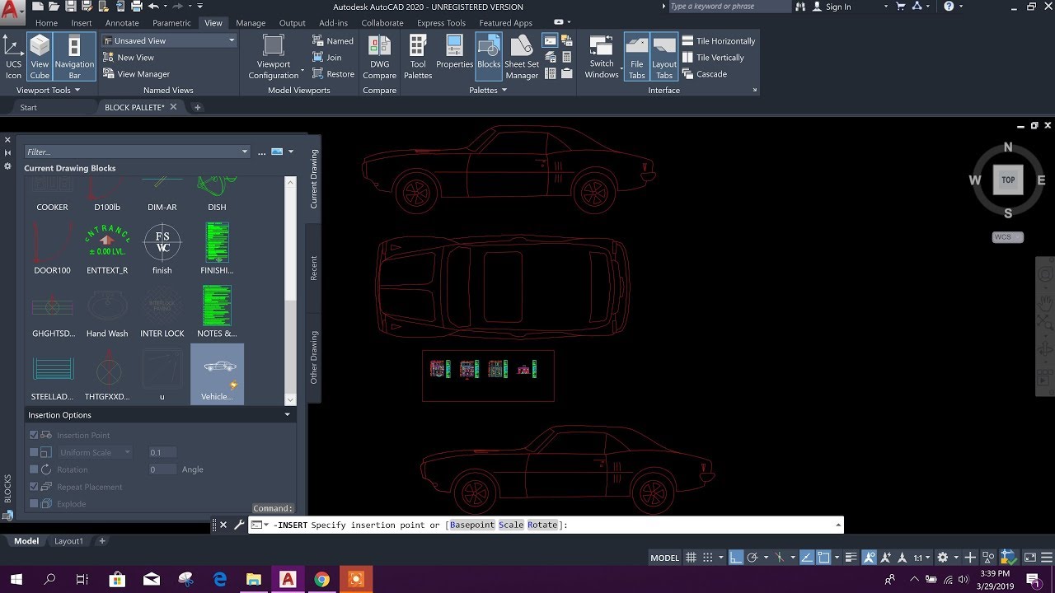
Task: Click the Plot printer icon
Action: [x=136, y=7]
